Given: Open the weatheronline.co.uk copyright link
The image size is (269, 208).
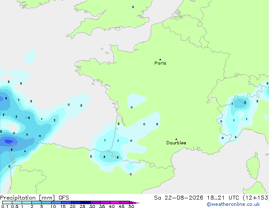Looking at the screenshot, I should click(233, 204).
